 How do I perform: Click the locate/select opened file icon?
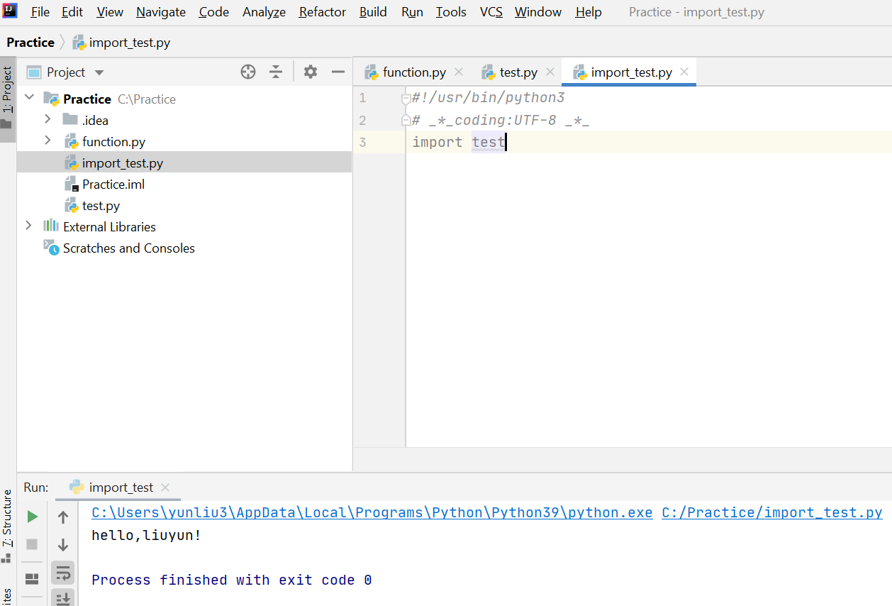coord(247,72)
